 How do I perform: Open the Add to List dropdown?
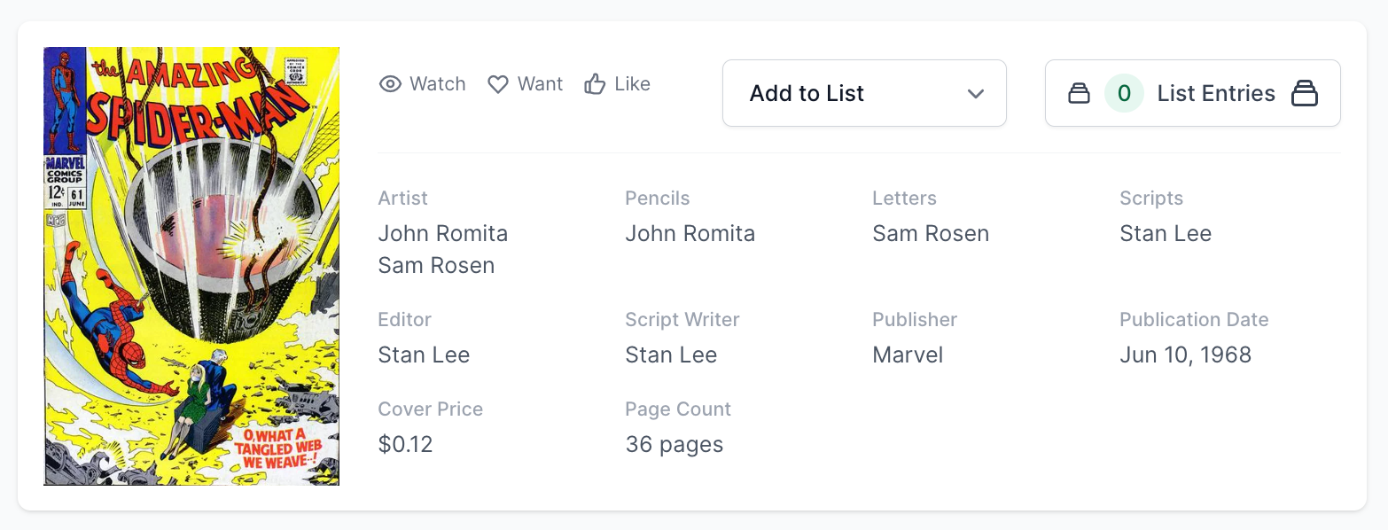coord(863,93)
